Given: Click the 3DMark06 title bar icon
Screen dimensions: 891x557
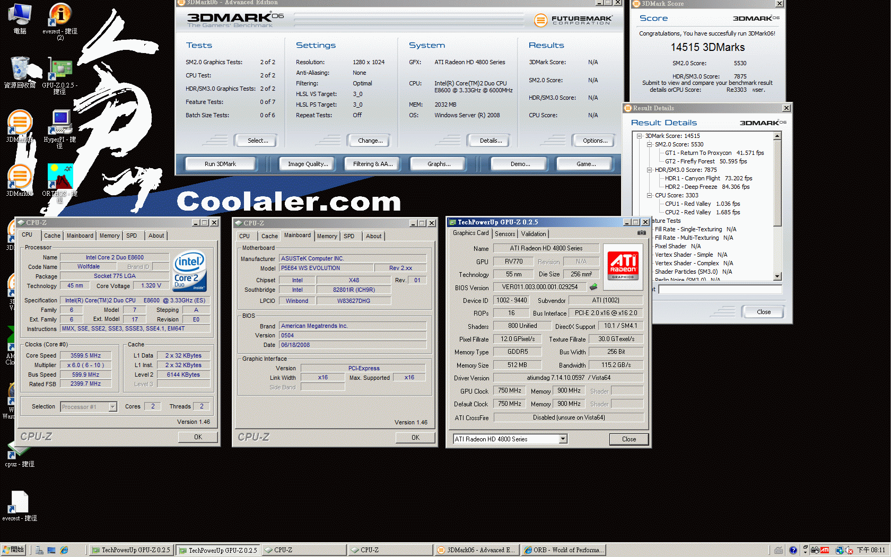Looking at the screenshot, I should point(181,3).
